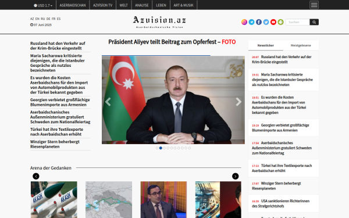Switch language to EN
Screen dimensions: 349x218
point(37,19)
